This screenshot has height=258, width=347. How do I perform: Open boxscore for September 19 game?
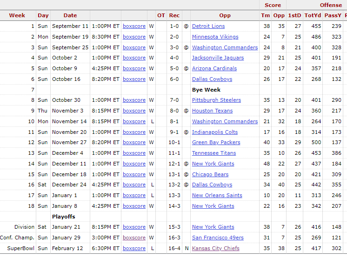click(x=134, y=37)
